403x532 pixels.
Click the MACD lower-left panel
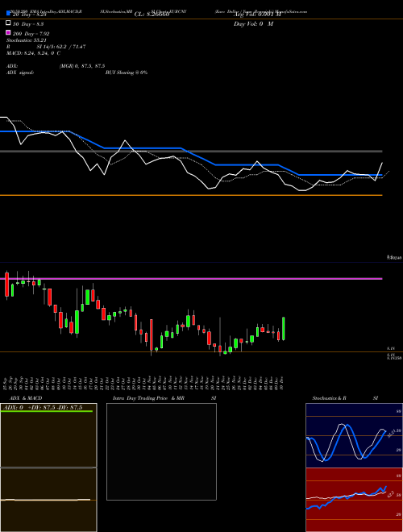[48, 500]
